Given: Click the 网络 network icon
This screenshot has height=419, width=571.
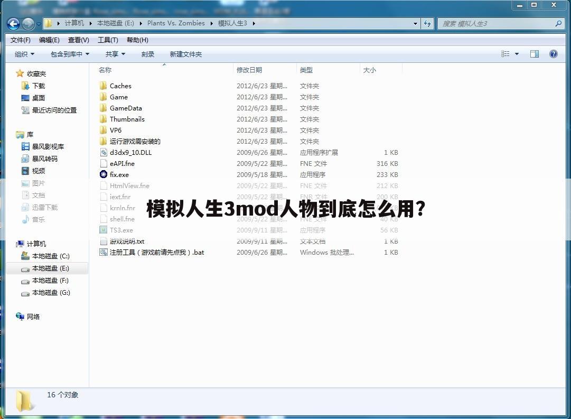Looking at the screenshot, I should click(x=20, y=316).
